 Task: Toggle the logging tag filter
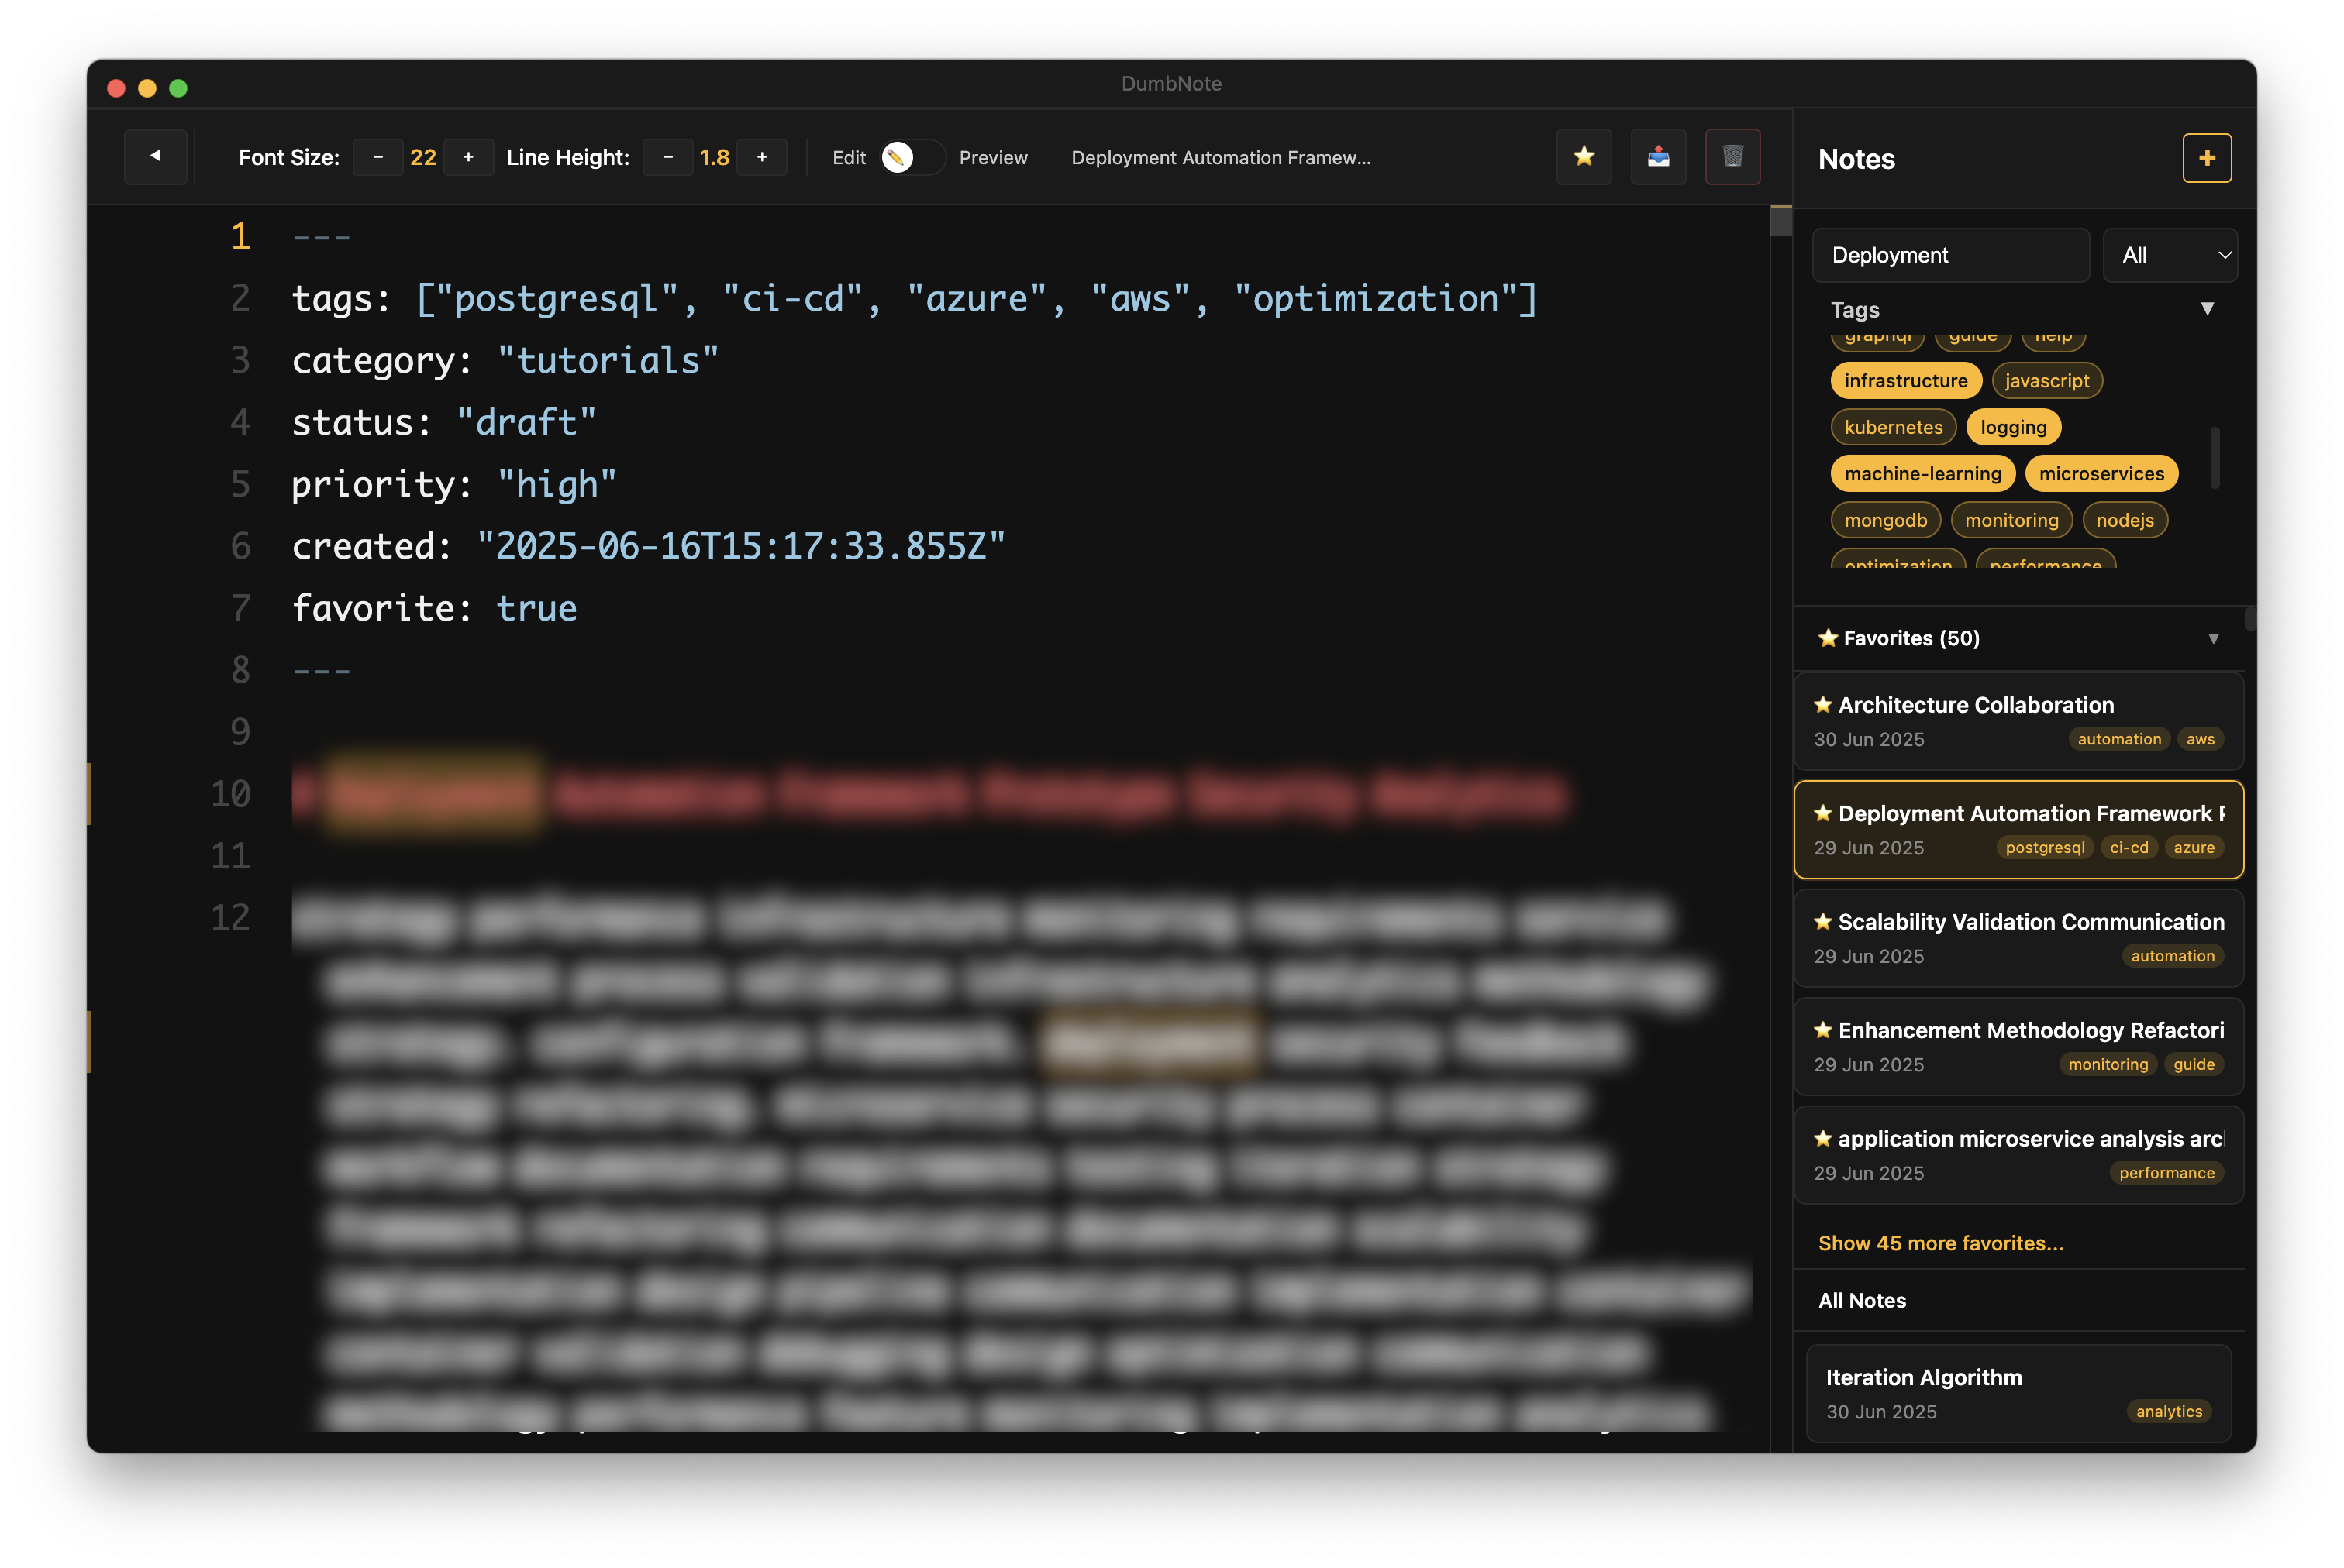[2013, 427]
